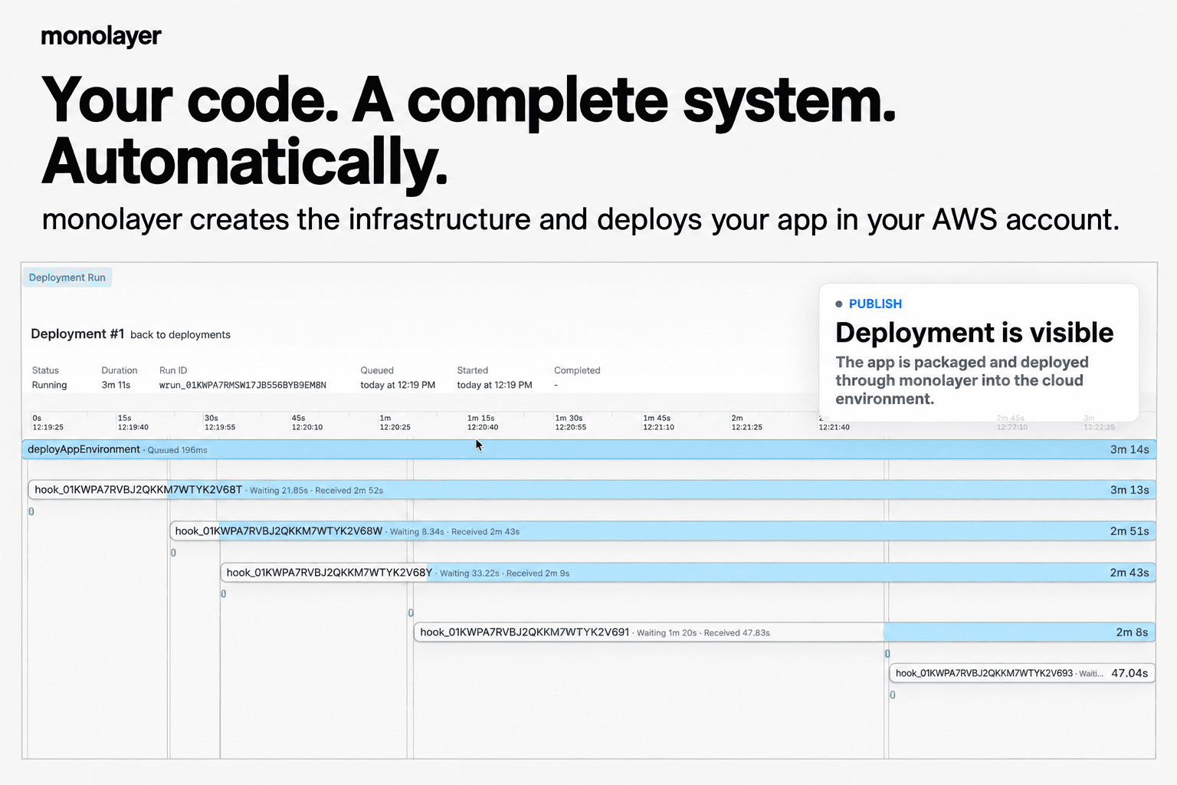
Task: Click the Started today at 12:19 PM value
Action: click(494, 385)
